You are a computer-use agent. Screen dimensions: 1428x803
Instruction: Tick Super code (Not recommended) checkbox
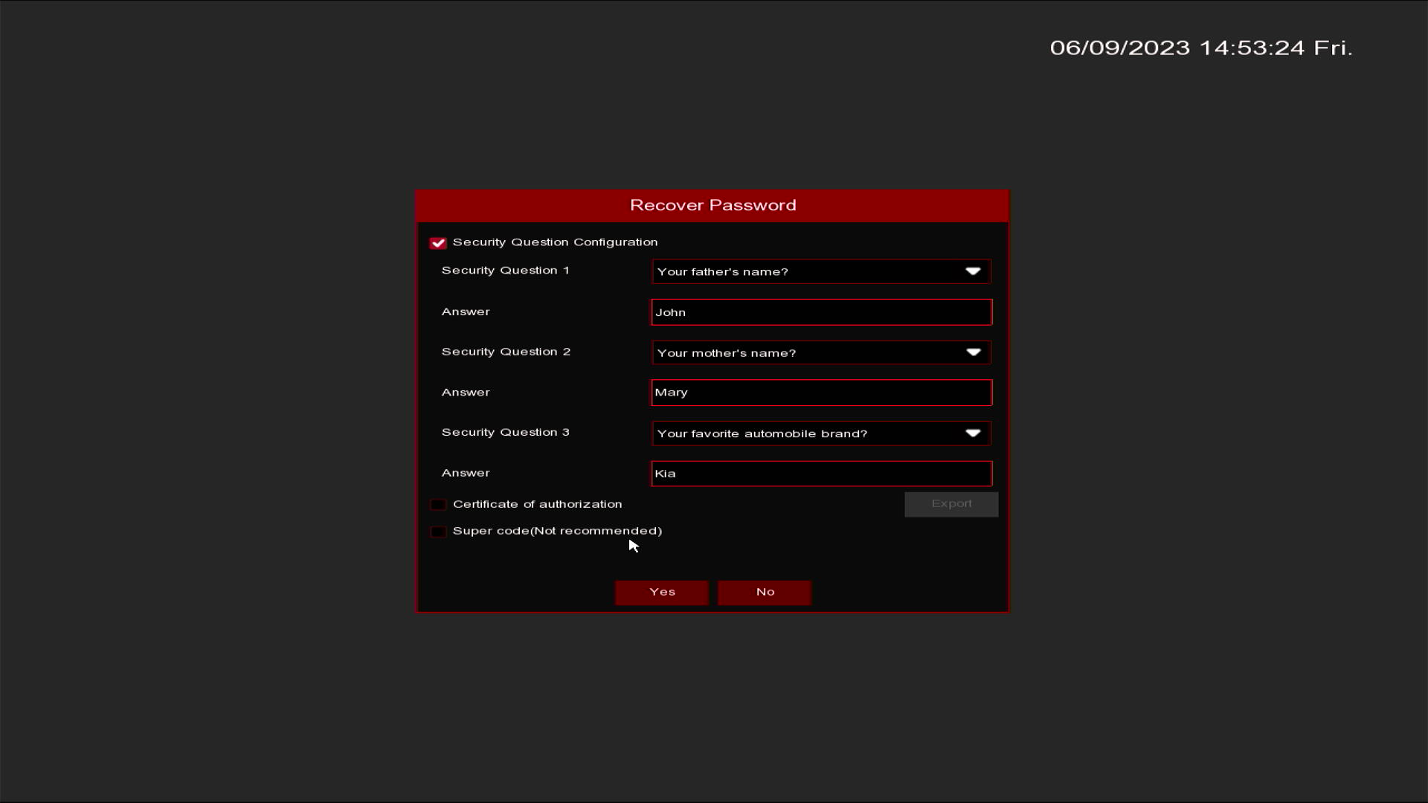click(x=438, y=532)
